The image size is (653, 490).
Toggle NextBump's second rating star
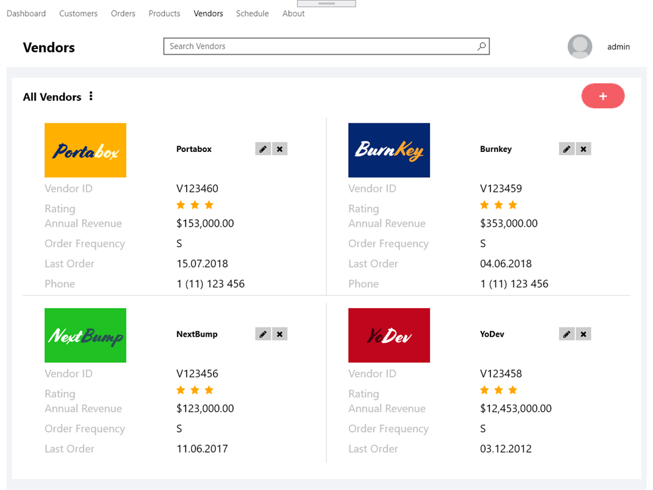[x=195, y=390]
